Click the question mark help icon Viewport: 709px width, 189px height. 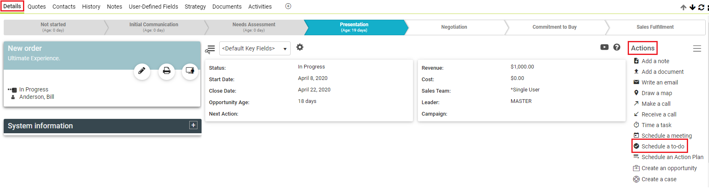pos(617,47)
